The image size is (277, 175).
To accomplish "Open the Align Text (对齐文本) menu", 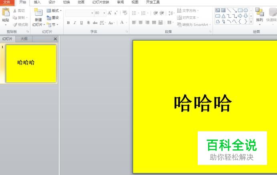I will (x=188, y=18).
